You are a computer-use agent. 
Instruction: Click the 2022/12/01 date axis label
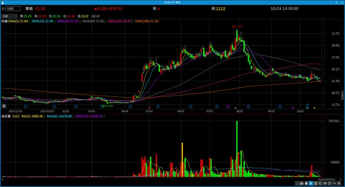point(15,111)
